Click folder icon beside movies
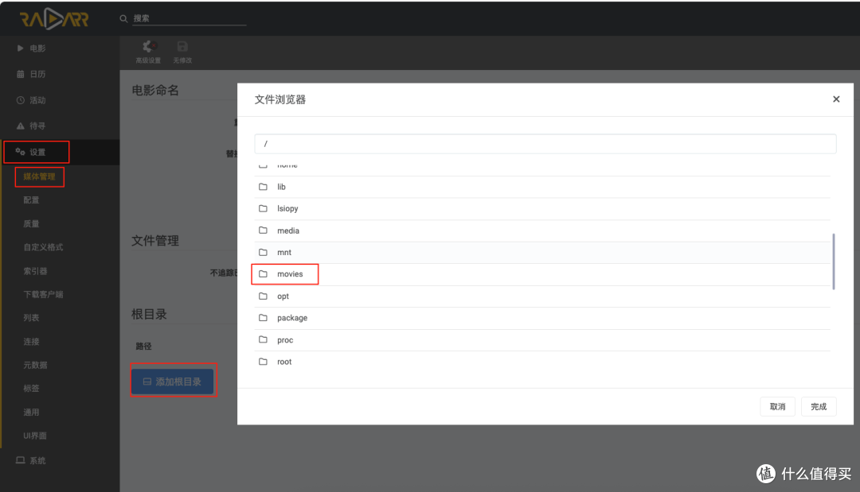 click(264, 273)
